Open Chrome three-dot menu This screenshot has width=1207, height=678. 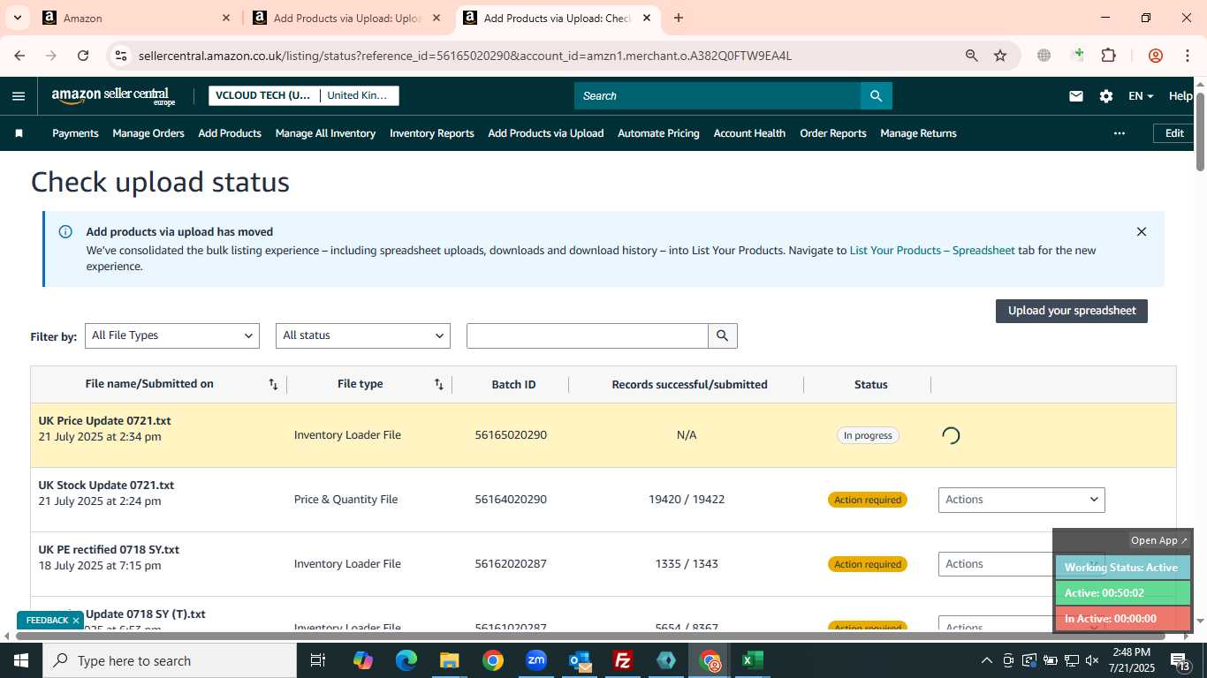coord(1186,56)
